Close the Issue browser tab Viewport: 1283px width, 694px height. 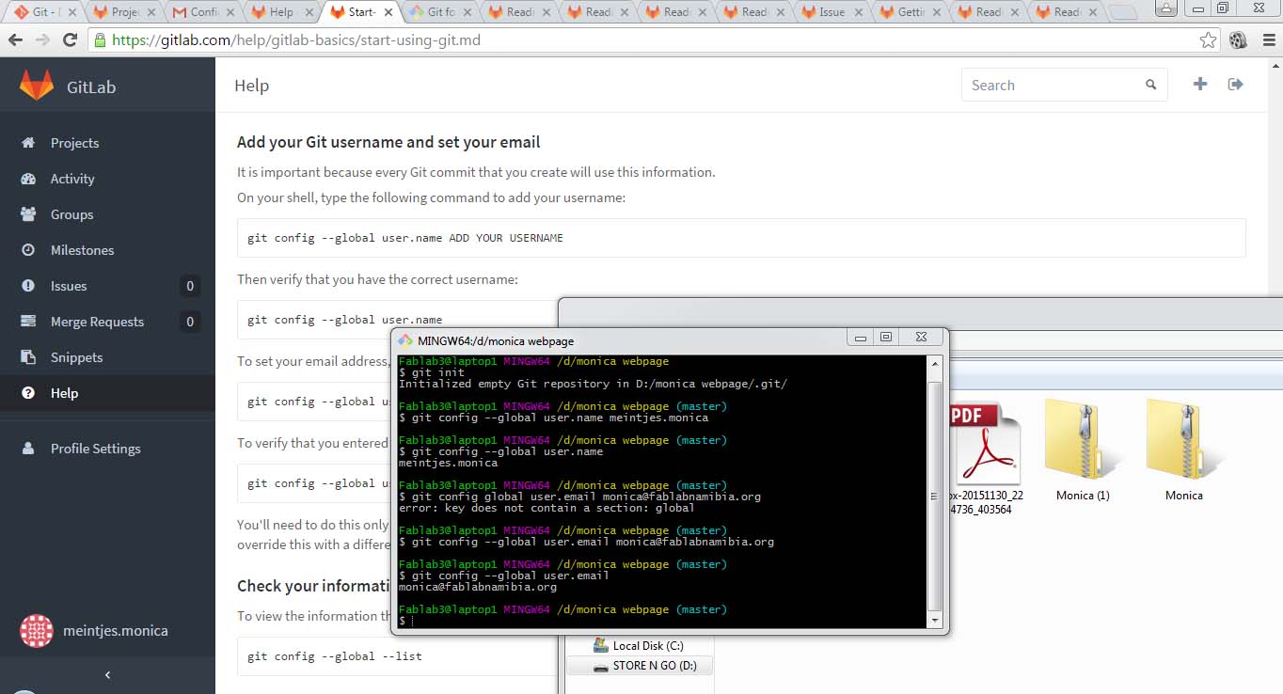[857, 12]
